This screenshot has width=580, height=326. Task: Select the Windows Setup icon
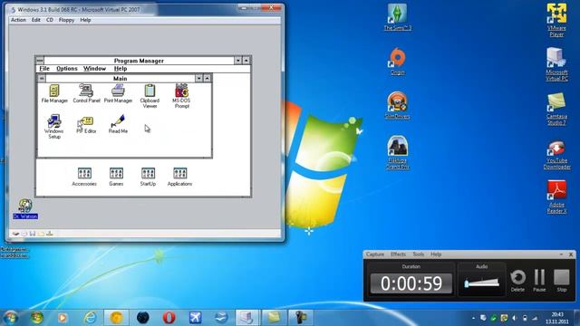[54, 127]
